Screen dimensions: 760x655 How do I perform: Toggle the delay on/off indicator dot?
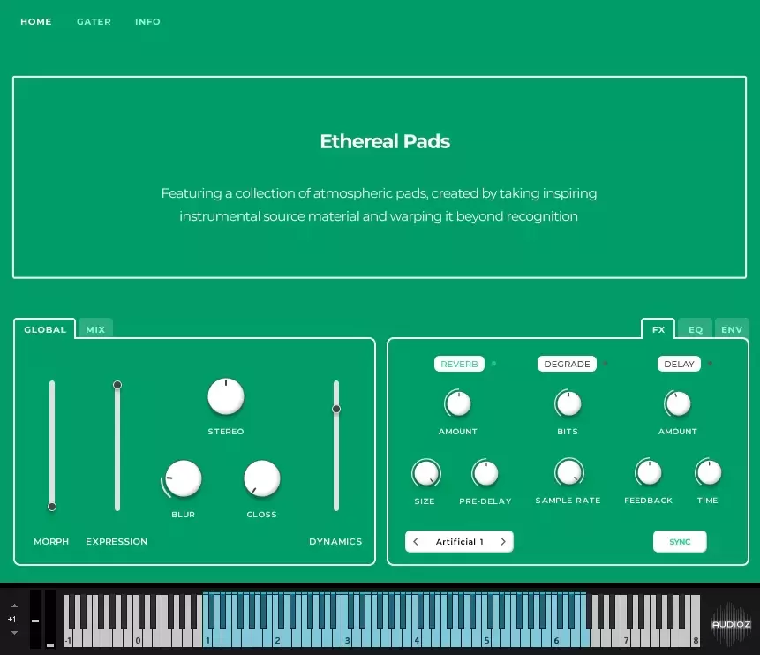[710, 363]
